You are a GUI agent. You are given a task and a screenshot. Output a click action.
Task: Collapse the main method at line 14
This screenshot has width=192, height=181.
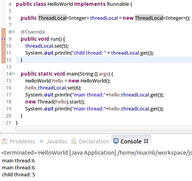click(13, 74)
